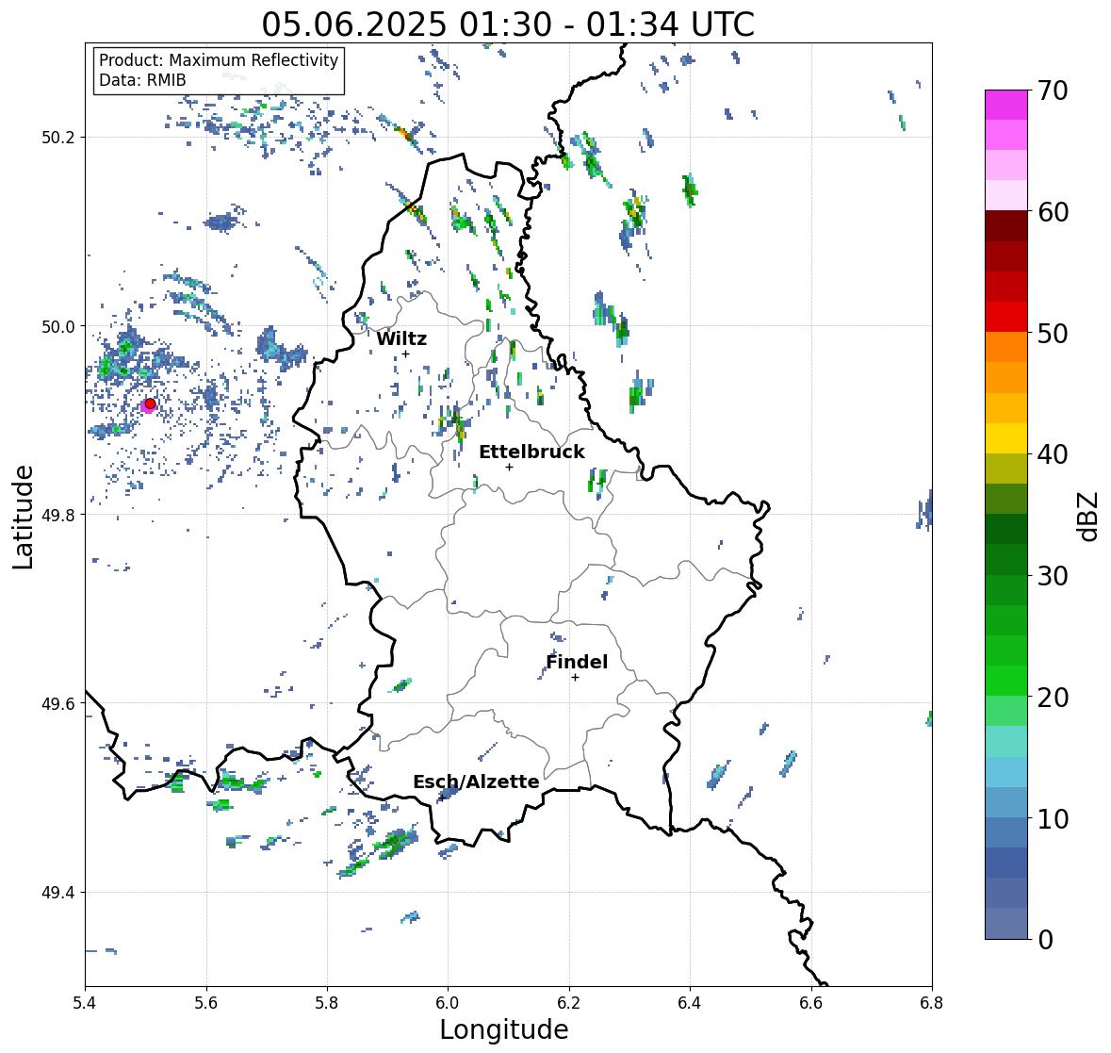
Task: Click the 6.8 longitude tick label
Action: (x=932, y=1003)
